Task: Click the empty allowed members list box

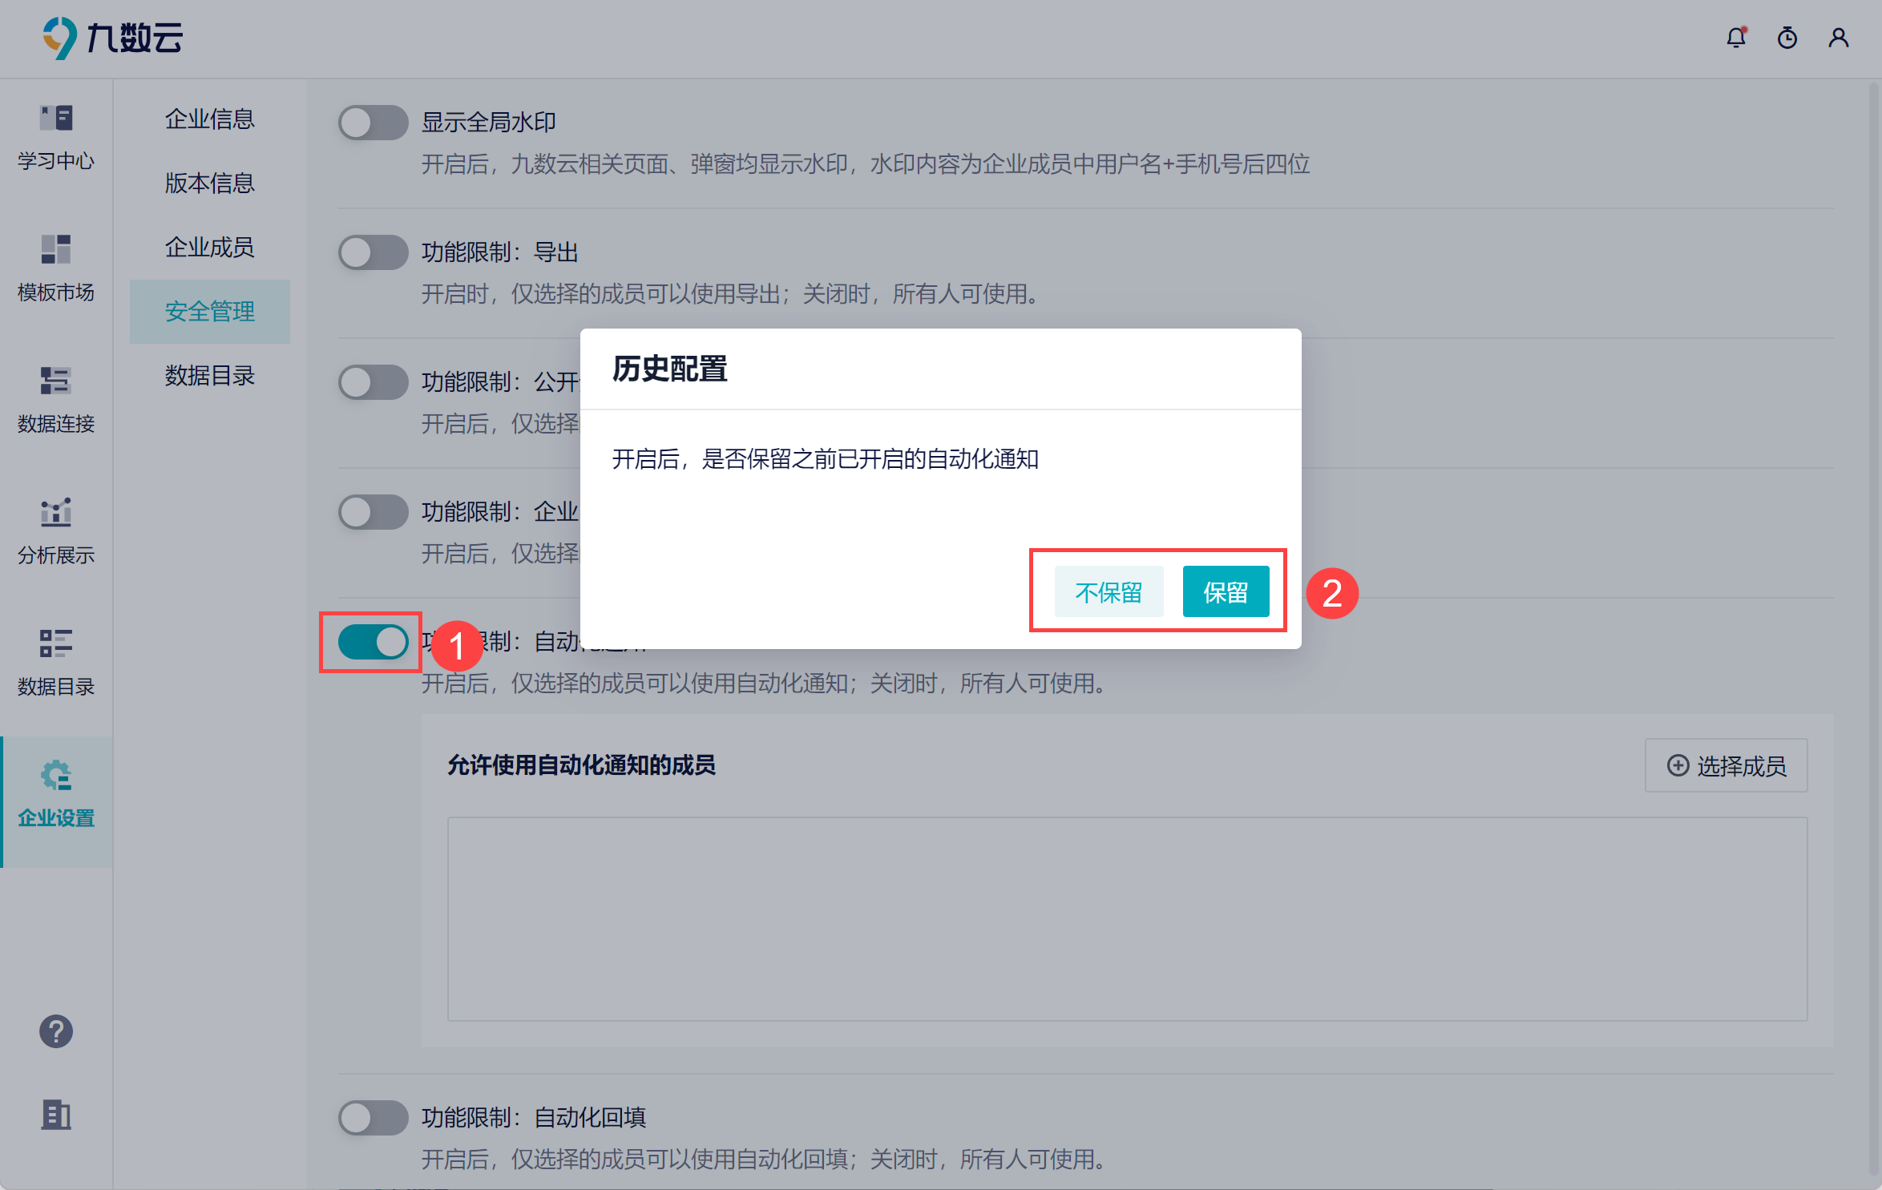Action: (1127, 918)
